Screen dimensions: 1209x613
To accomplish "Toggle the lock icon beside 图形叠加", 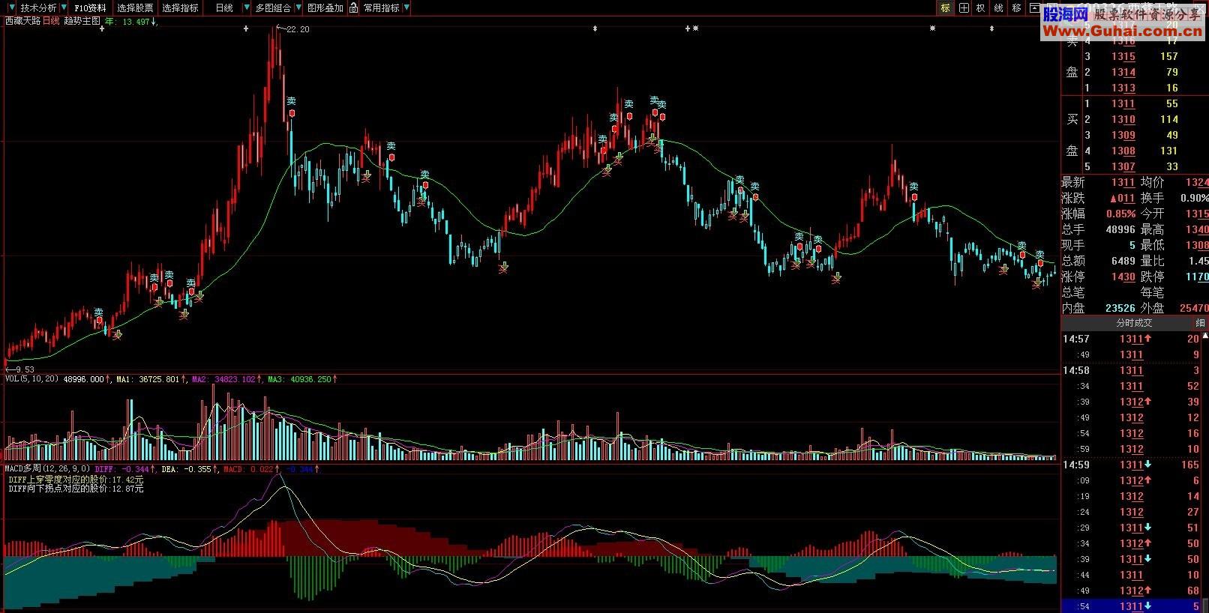I will pos(352,7).
